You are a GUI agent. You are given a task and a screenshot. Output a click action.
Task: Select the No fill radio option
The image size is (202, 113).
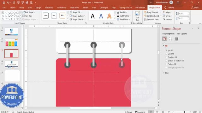pyautogui.click(x=166, y=50)
